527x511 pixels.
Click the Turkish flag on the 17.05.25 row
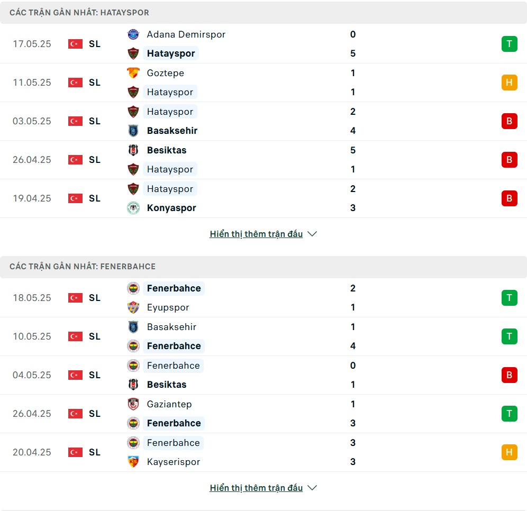75,44
